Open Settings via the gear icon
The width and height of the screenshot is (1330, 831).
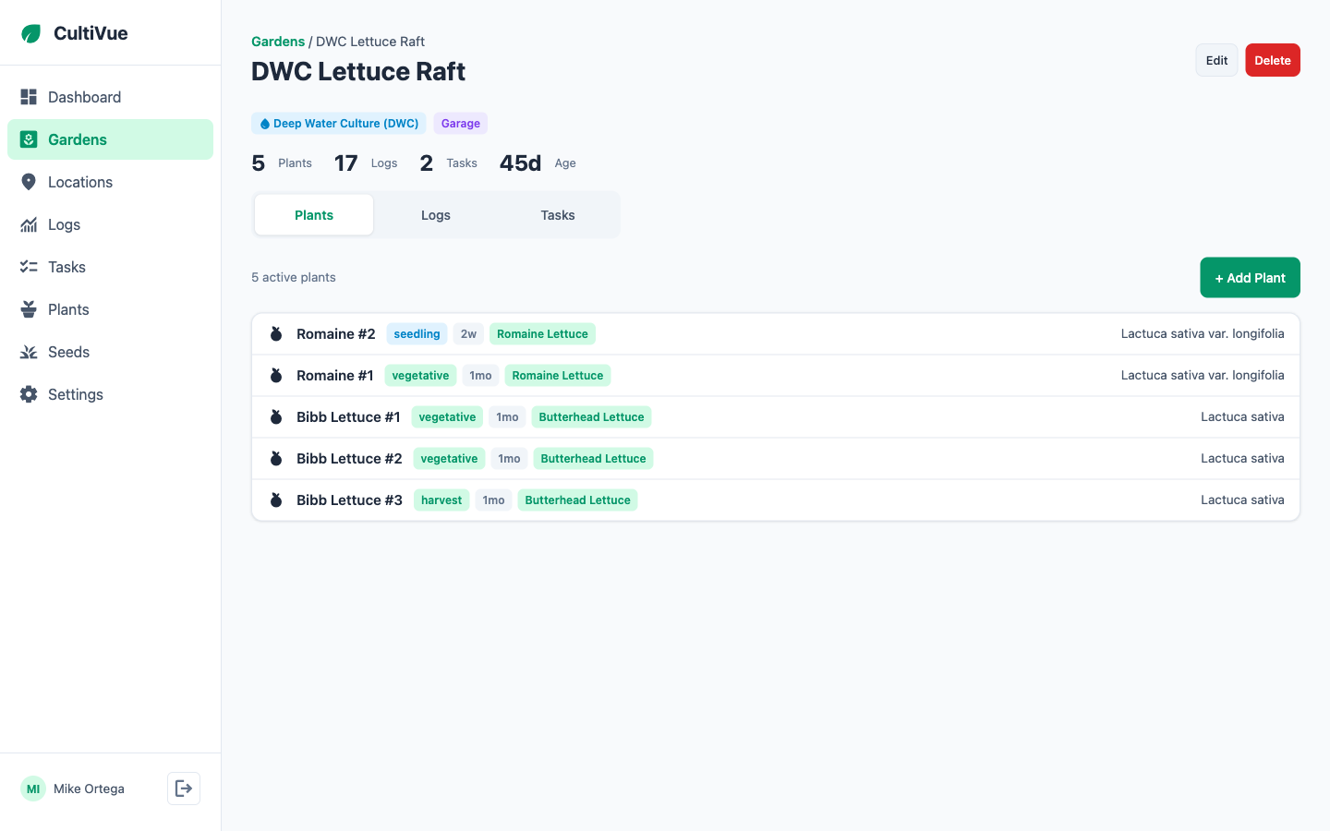click(29, 394)
